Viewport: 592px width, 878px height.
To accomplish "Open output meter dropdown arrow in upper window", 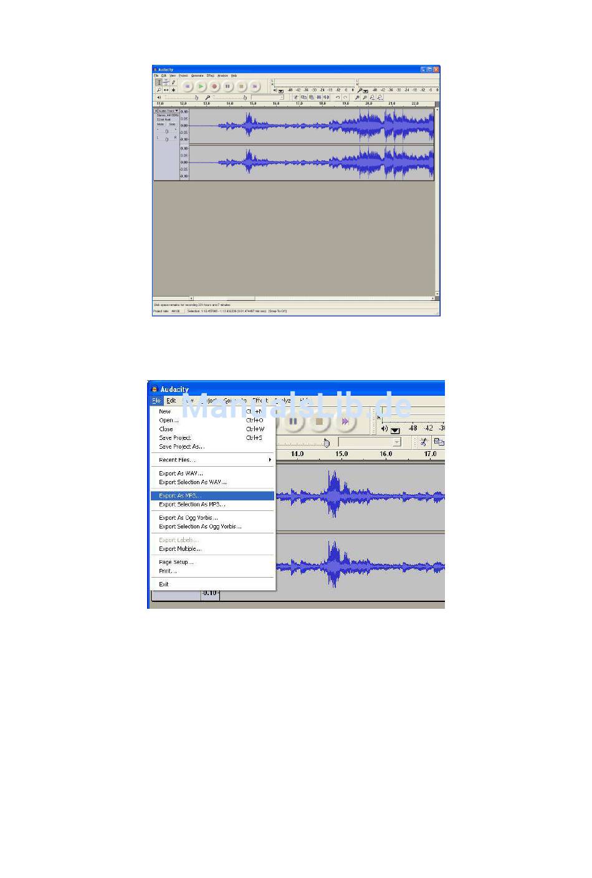I will pyautogui.click(x=281, y=91).
